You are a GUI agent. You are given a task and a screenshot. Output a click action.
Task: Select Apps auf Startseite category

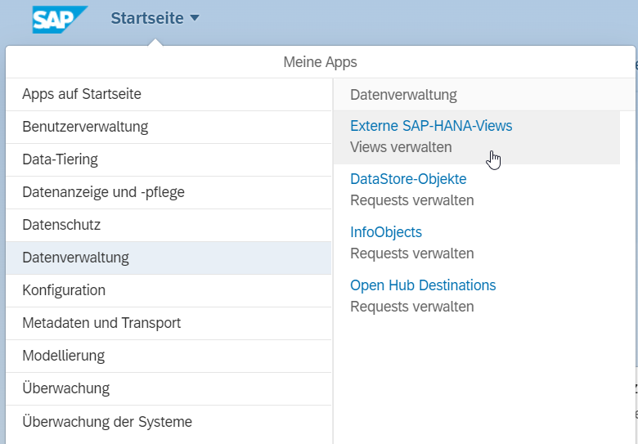tap(168, 94)
